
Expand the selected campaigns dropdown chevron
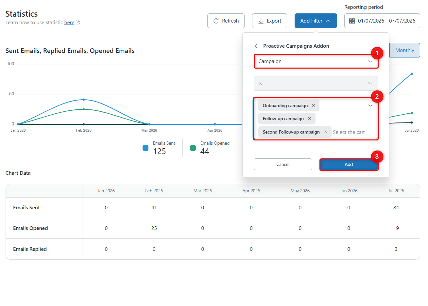point(370,105)
